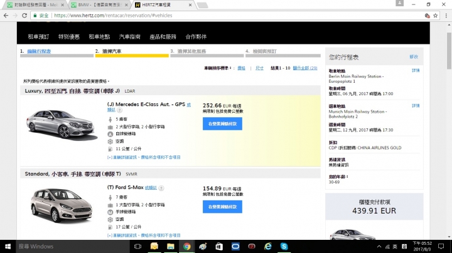Go back with browser back arrow
The height and width of the screenshot is (253, 452).
tap(6, 16)
